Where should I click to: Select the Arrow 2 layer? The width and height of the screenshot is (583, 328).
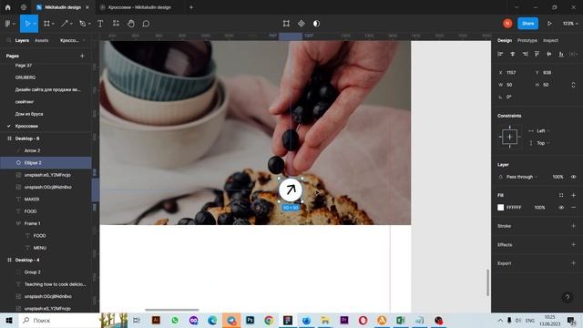point(46,150)
